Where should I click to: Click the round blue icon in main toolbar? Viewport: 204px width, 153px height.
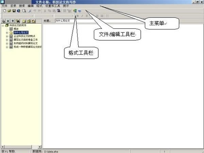[x=80, y=11]
